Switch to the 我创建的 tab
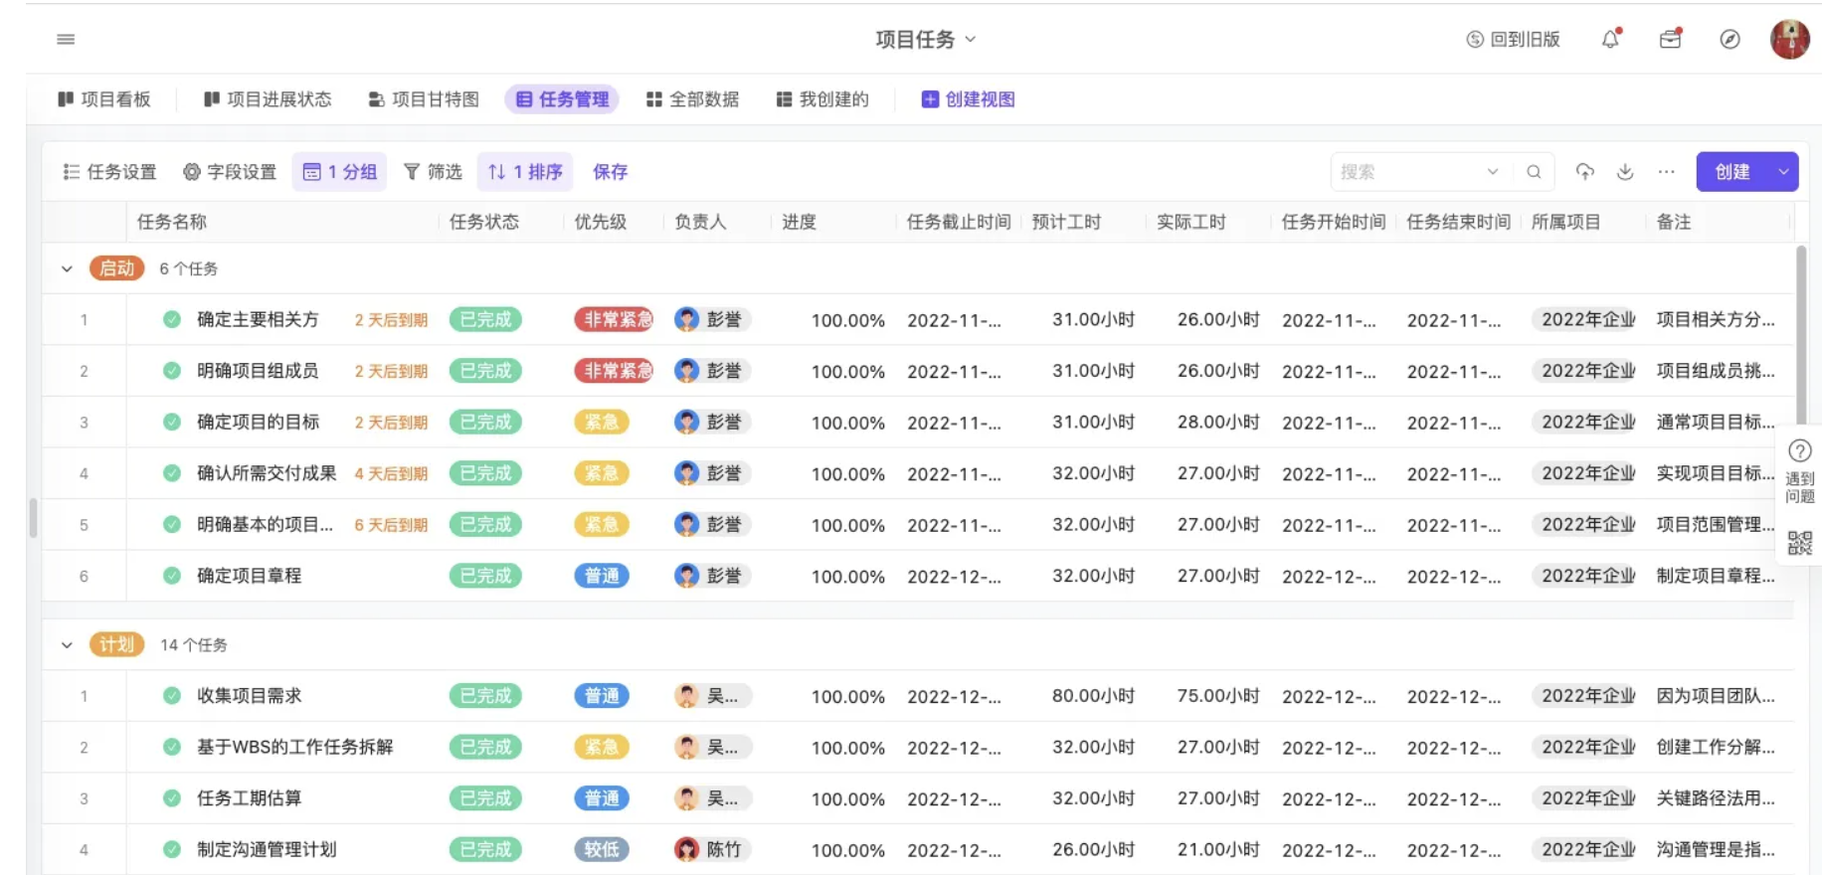 coord(822,99)
